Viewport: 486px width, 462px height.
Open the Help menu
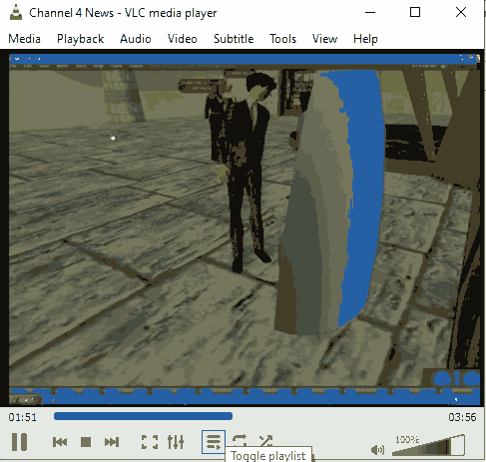365,39
